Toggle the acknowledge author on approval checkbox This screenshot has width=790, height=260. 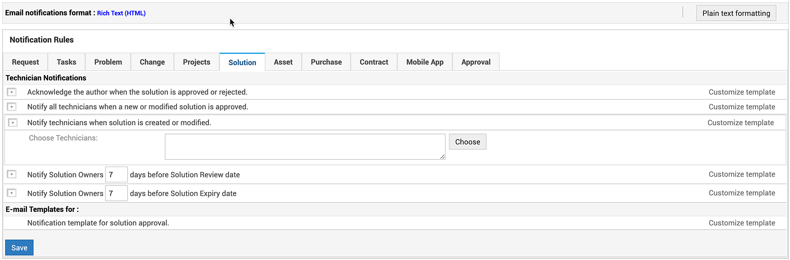(12, 92)
